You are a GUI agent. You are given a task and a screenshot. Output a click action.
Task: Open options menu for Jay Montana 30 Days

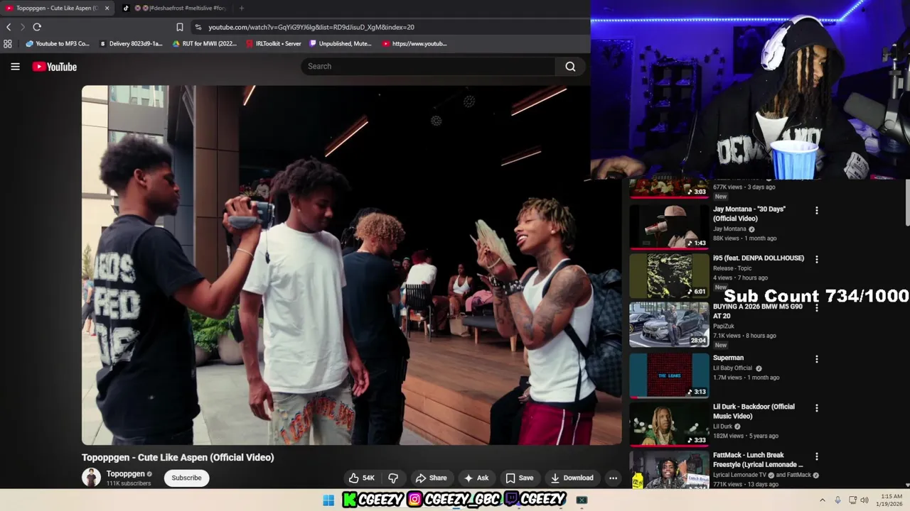pos(816,211)
